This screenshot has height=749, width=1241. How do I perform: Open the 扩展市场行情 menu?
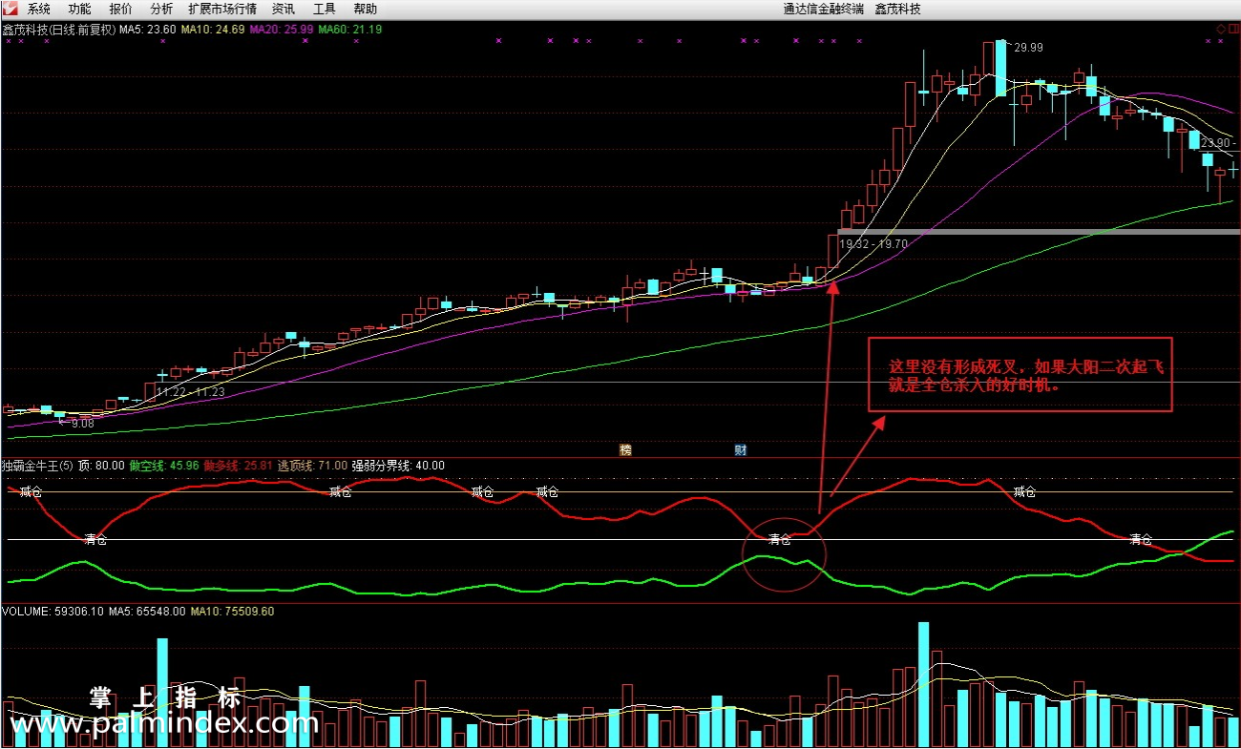point(222,9)
